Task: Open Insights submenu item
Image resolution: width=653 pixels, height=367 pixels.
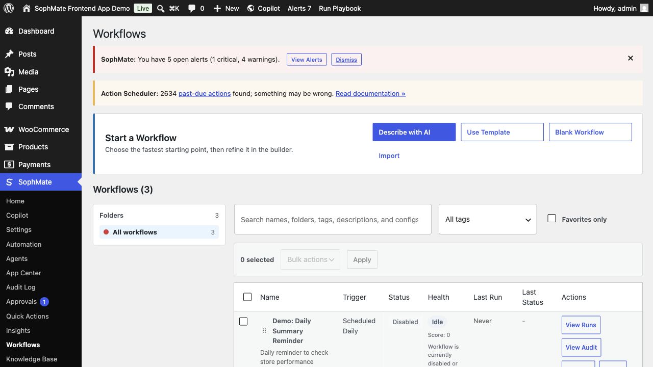Action: 18,330
